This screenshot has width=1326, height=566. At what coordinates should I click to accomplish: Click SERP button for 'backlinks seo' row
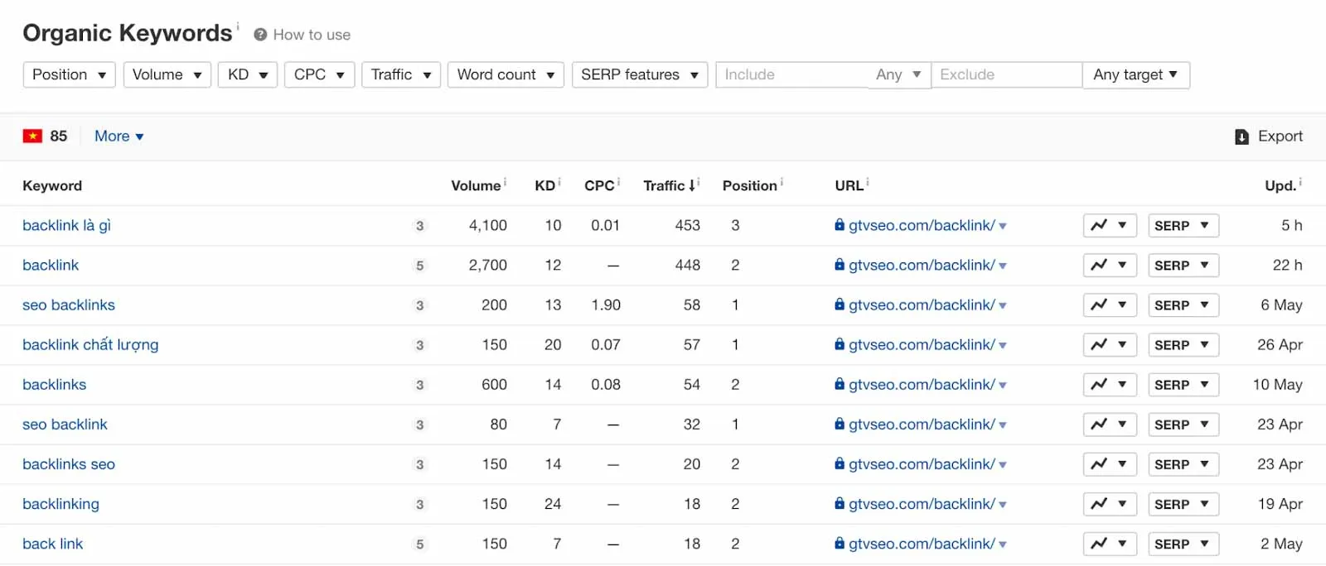click(1183, 464)
